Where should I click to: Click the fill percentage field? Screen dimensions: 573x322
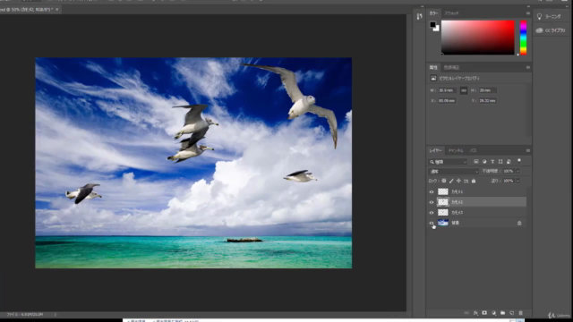pos(509,181)
